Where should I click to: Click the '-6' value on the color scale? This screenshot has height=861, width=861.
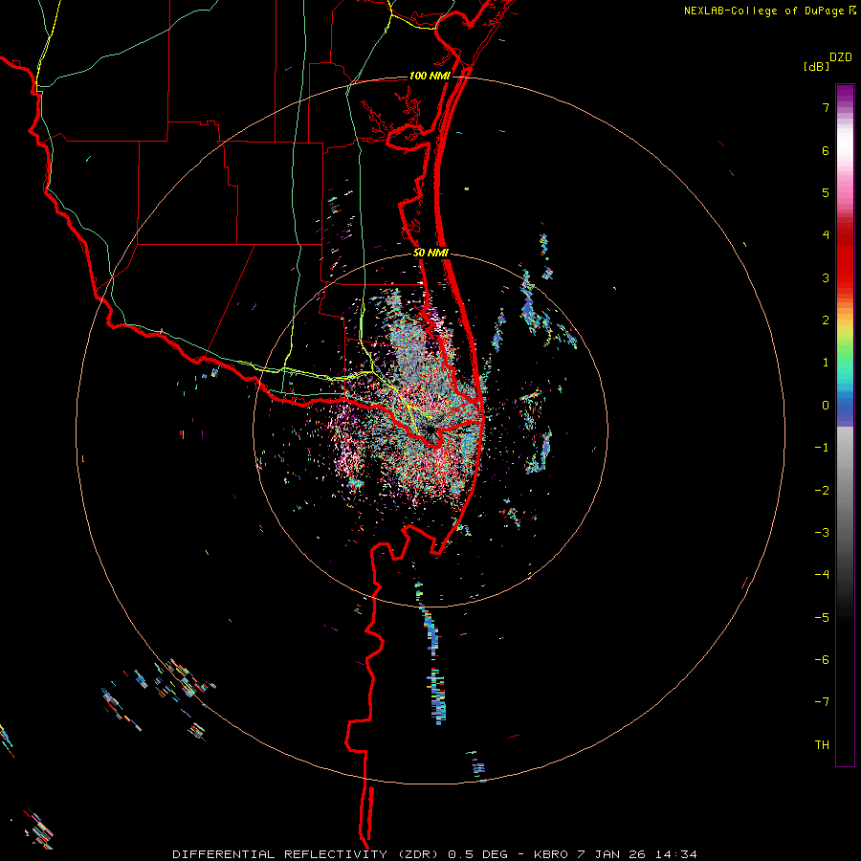tap(822, 660)
